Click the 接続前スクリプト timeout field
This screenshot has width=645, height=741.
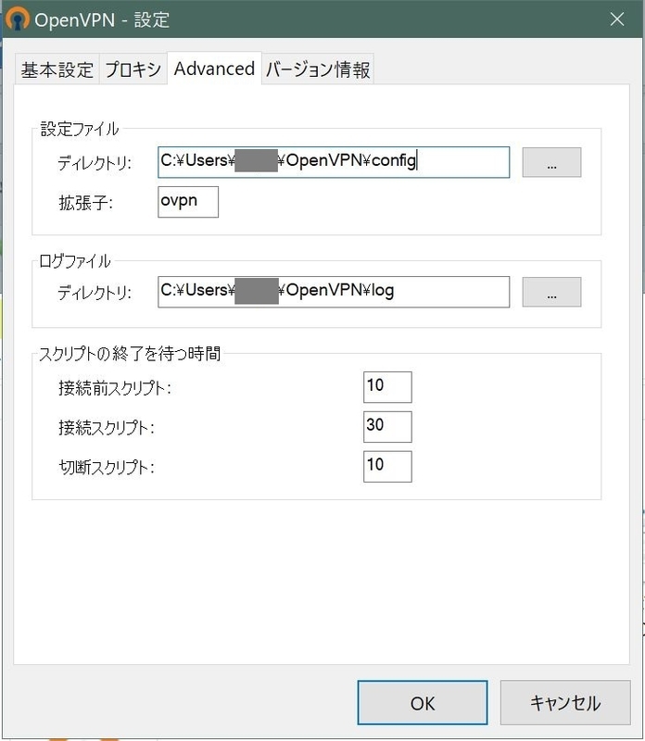pyautogui.click(x=387, y=387)
